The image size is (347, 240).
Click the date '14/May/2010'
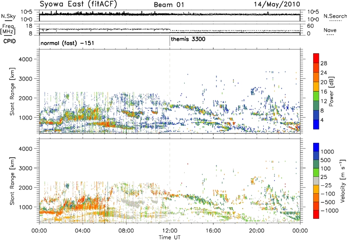pyautogui.click(x=277, y=4)
